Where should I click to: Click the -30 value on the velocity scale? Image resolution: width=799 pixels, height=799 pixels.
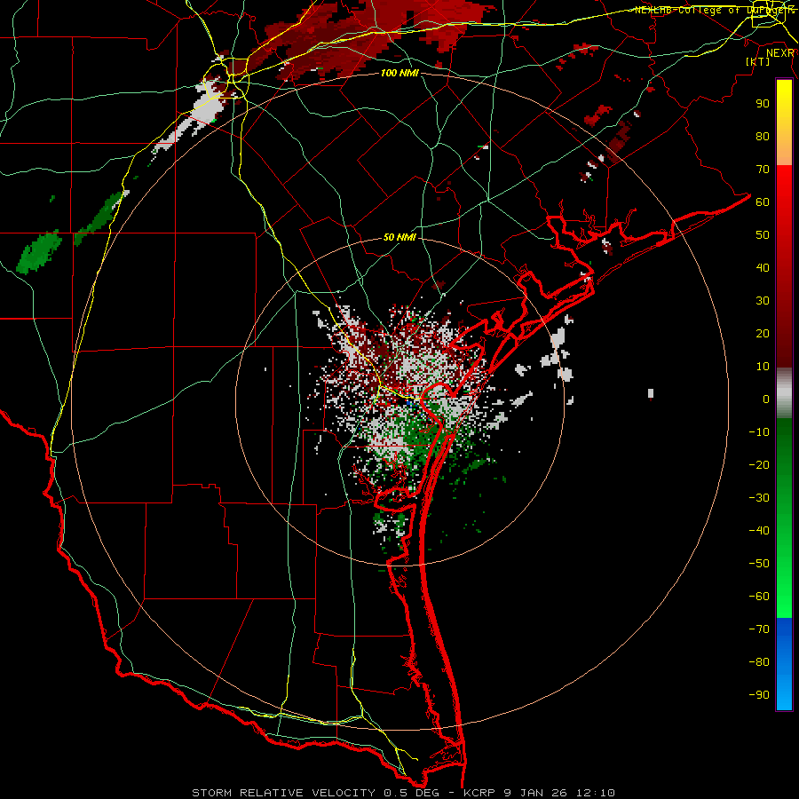click(x=759, y=498)
